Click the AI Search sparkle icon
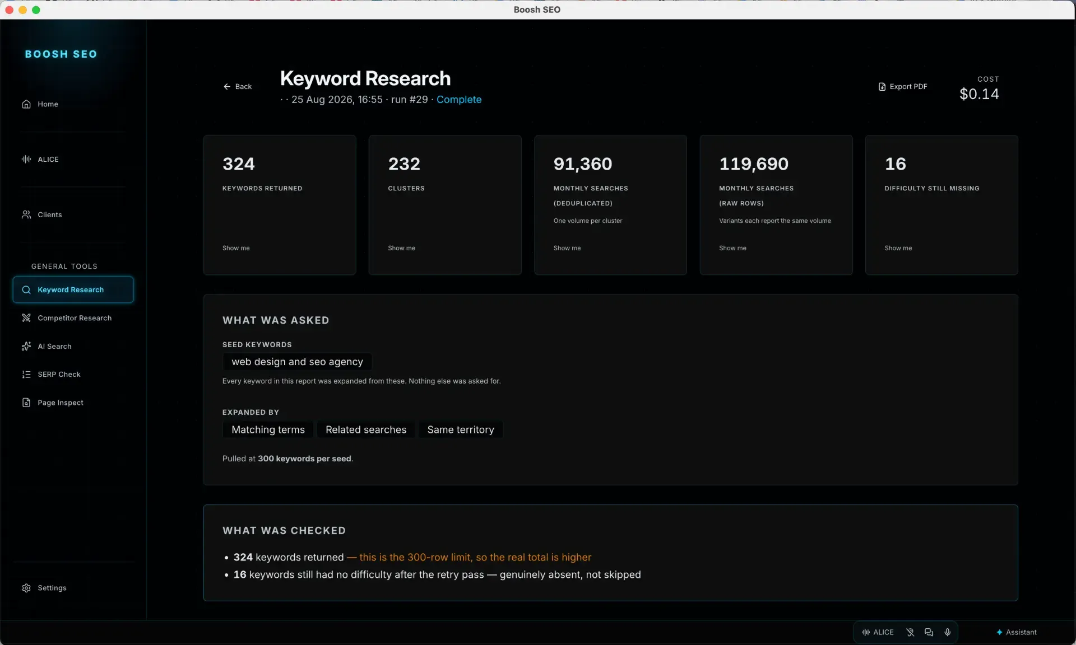Image resolution: width=1076 pixels, height=645 pixels. coord(26,347)
